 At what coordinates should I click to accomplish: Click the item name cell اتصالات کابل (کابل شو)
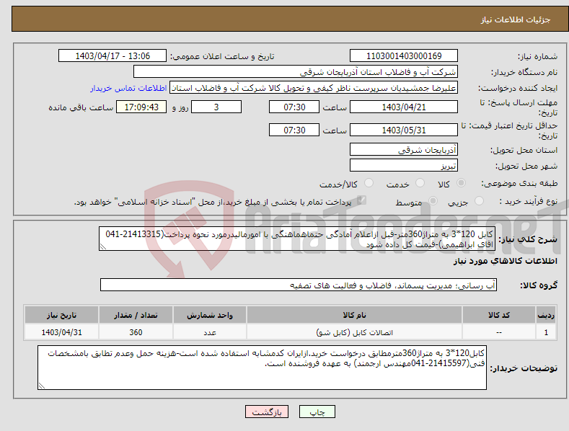[x=354, y=332]
